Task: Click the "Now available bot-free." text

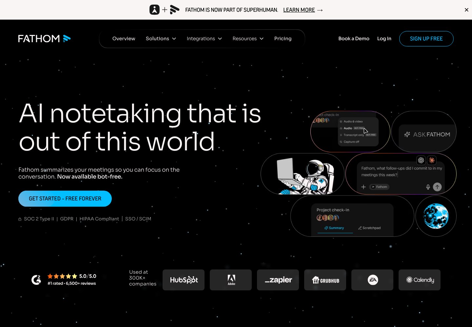Action: [x=90, y=177]
